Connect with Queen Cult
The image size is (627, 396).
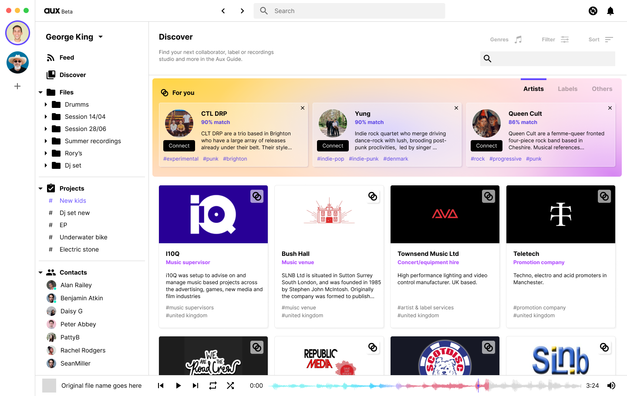coord(486,146)
